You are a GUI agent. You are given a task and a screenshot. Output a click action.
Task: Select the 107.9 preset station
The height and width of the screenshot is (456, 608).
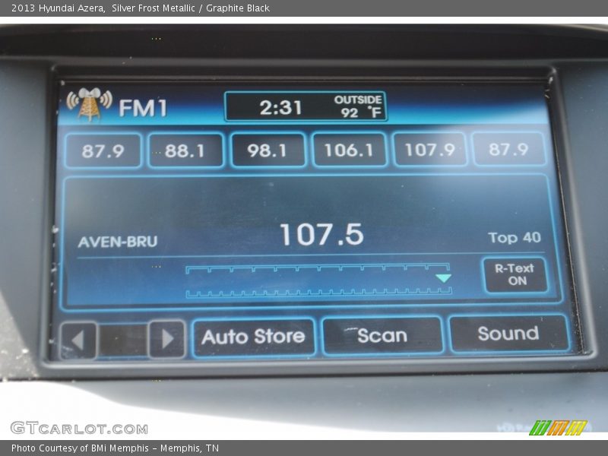click(x=430, y=149)
